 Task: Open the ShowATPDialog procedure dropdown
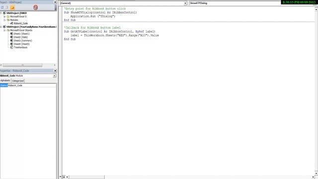pyautogui.click(x=235, y=3)
